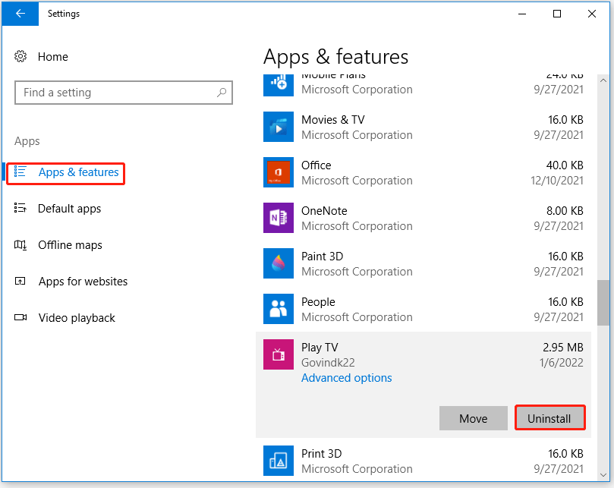The height and width of the screenshot is (488, 614).
Task: Click the Paint 3D app icon
Action: [278, 263]
